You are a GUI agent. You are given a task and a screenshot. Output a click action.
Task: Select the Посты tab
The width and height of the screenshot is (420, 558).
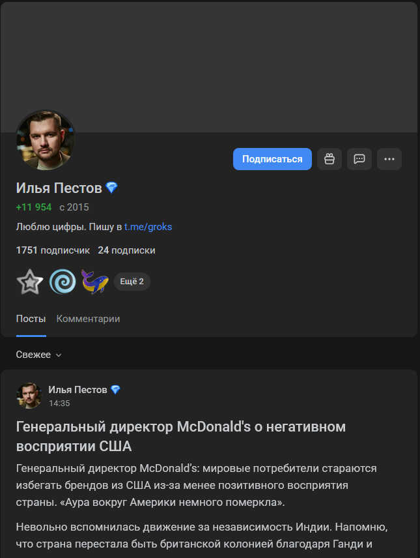[30, 319]
